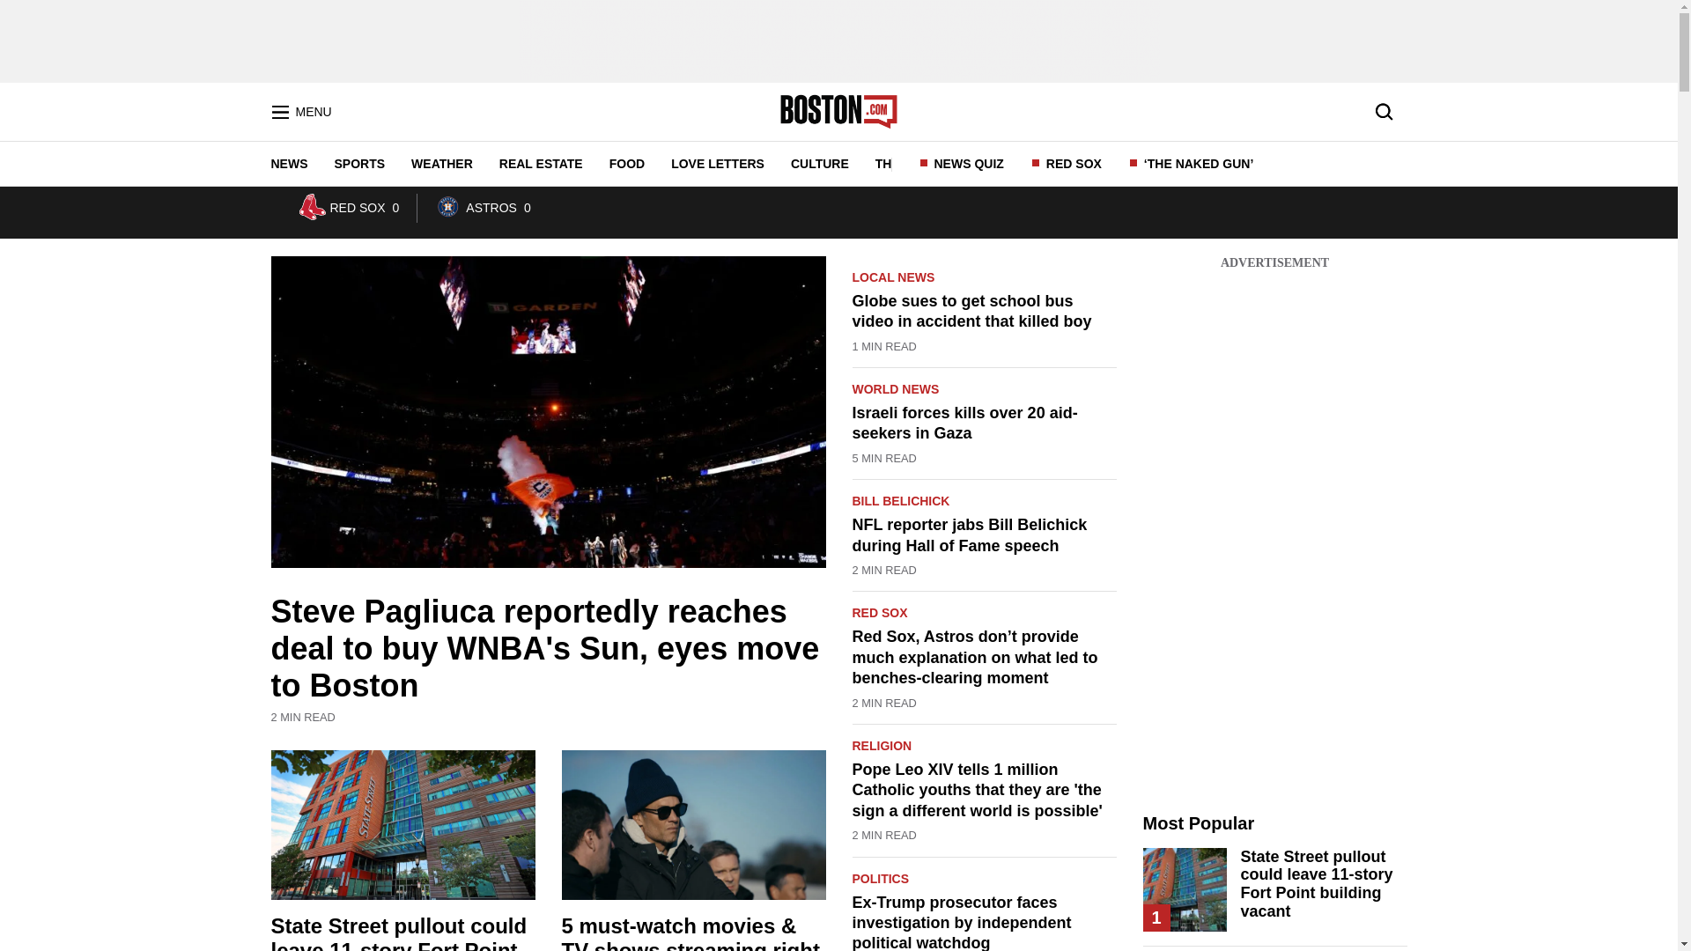Open Most Popular number 1 thumbnail
This screenshot has height=951, width=1691.
click(1184, 889)
